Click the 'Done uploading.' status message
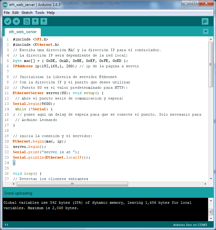 pos(19,193)
